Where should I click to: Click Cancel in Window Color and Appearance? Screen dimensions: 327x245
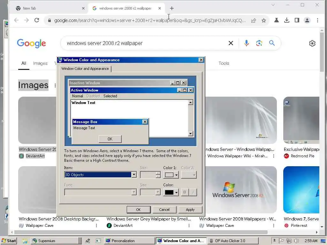tap(164, 210)
